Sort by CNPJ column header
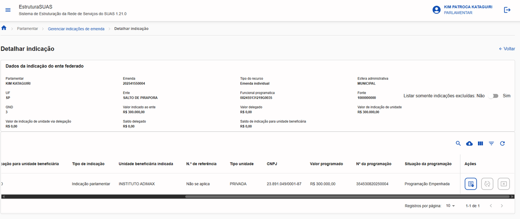Screen dimensions: 520x219 coord(271,164)
